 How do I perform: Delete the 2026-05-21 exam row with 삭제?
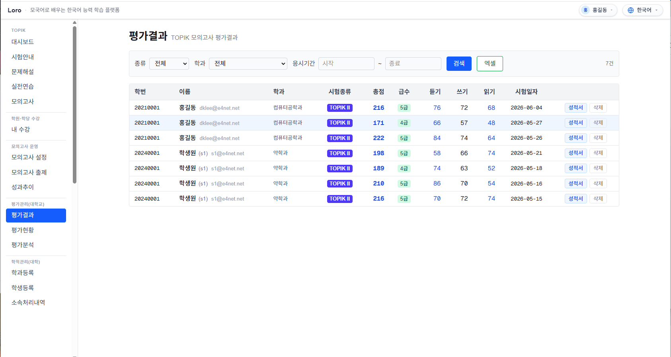(598, 153)
